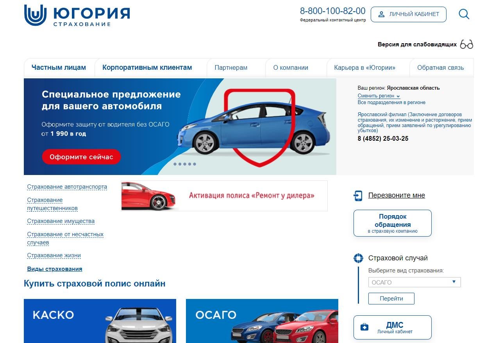Open Все подразделения в регионе link
484x343 pixels.
391,103
